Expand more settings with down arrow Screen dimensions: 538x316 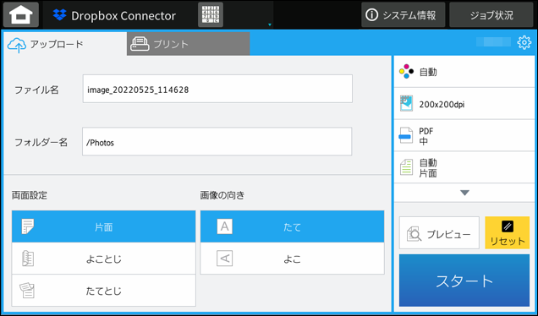(464, 193)
